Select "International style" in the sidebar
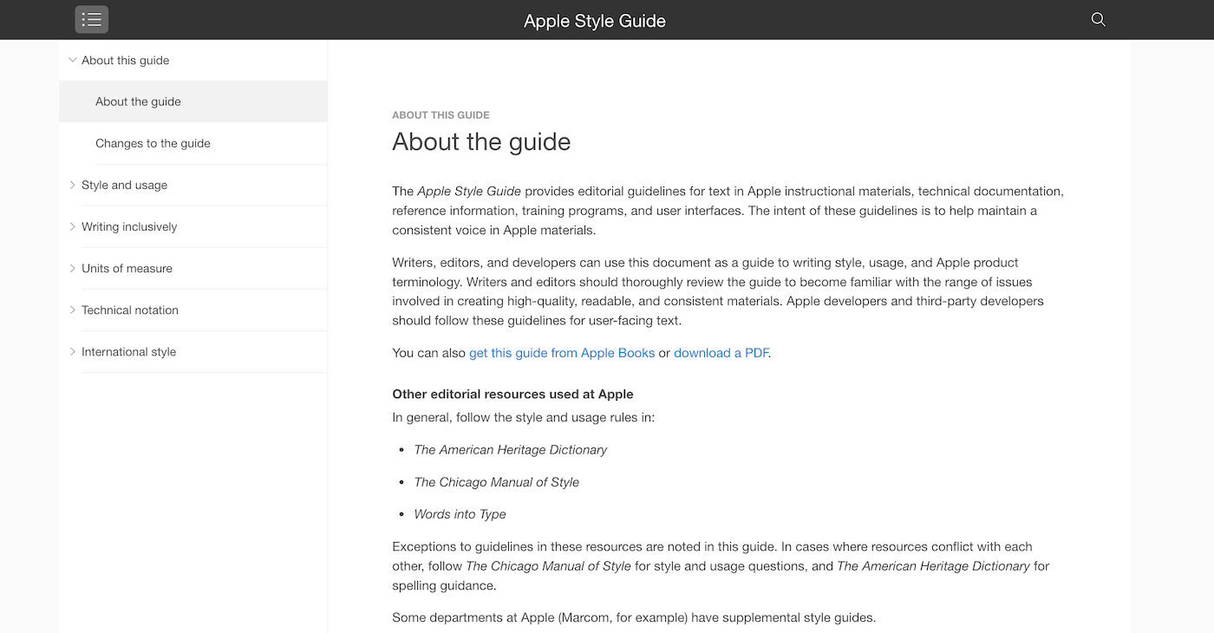The image size is (1214, 633). tap(128, 351)
